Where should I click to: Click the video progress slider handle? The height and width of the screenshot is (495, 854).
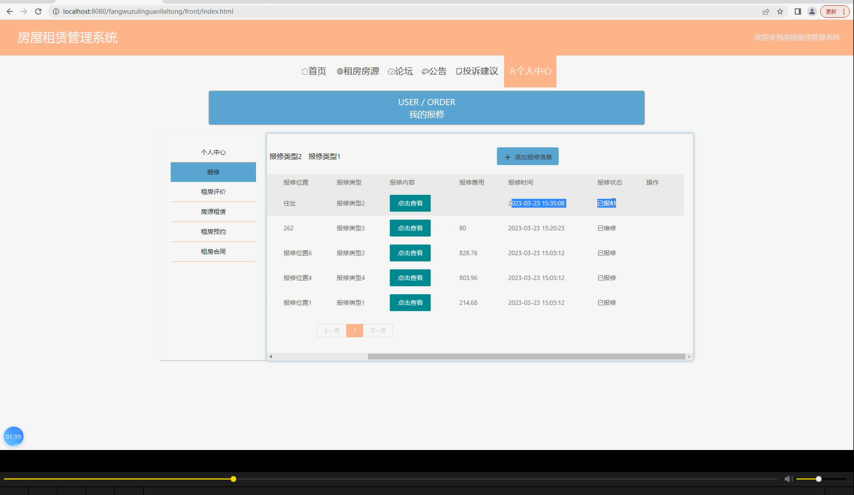233,479
